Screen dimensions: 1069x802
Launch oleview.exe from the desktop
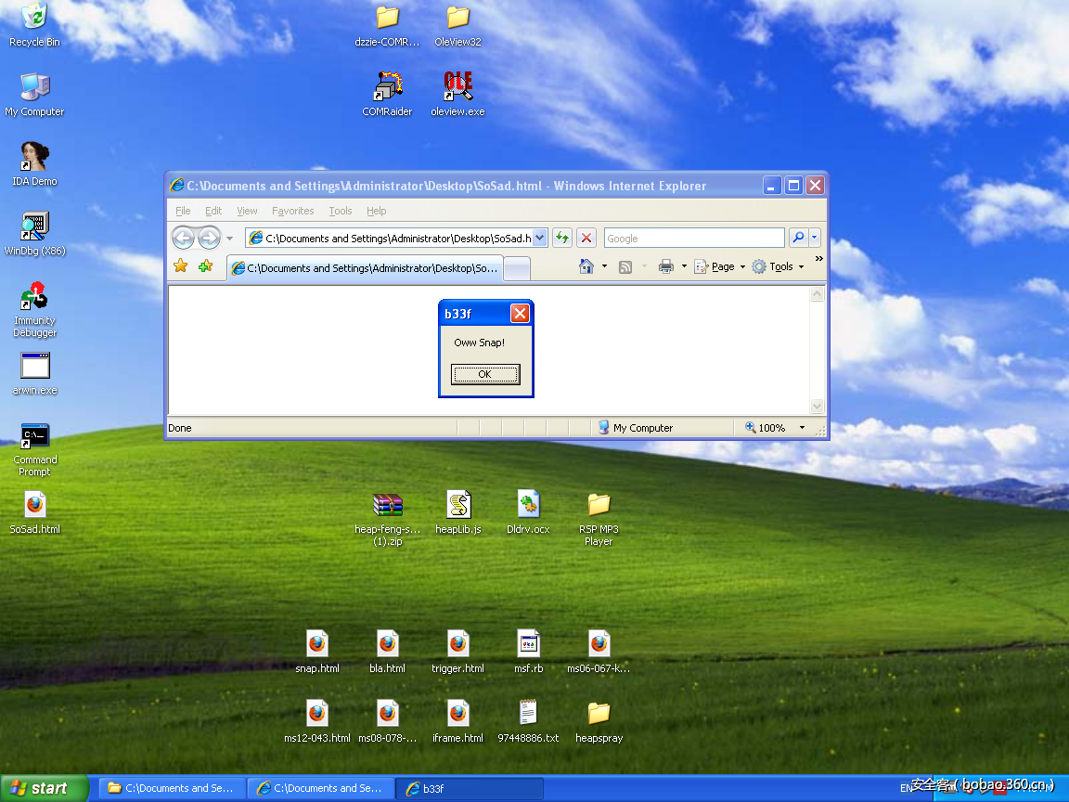(457, 88)
